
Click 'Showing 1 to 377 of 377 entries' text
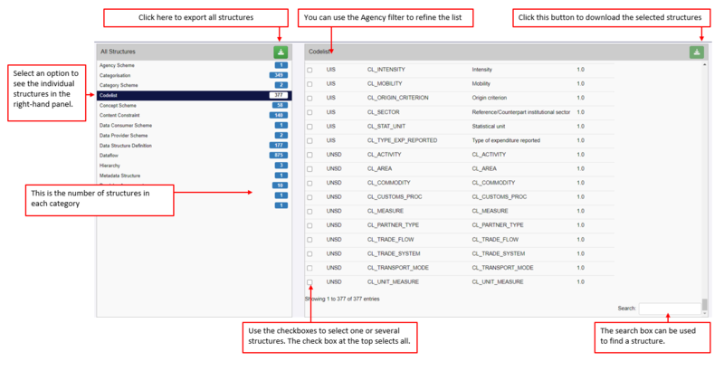tap(342, 299)
